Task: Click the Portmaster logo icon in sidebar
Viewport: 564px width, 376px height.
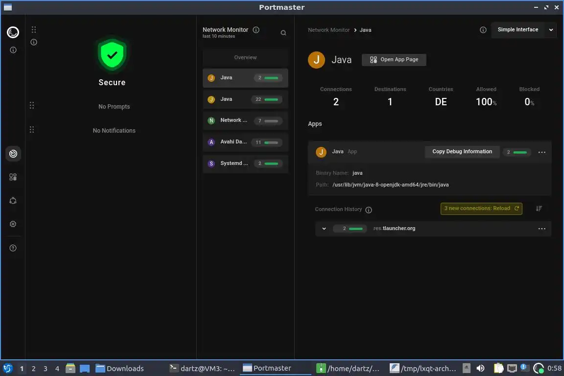Action: tap(13, 32)
